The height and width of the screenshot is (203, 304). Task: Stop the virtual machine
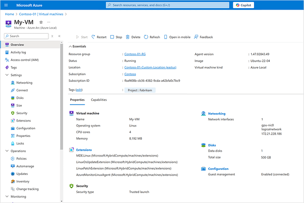click(x=116, y=37)
